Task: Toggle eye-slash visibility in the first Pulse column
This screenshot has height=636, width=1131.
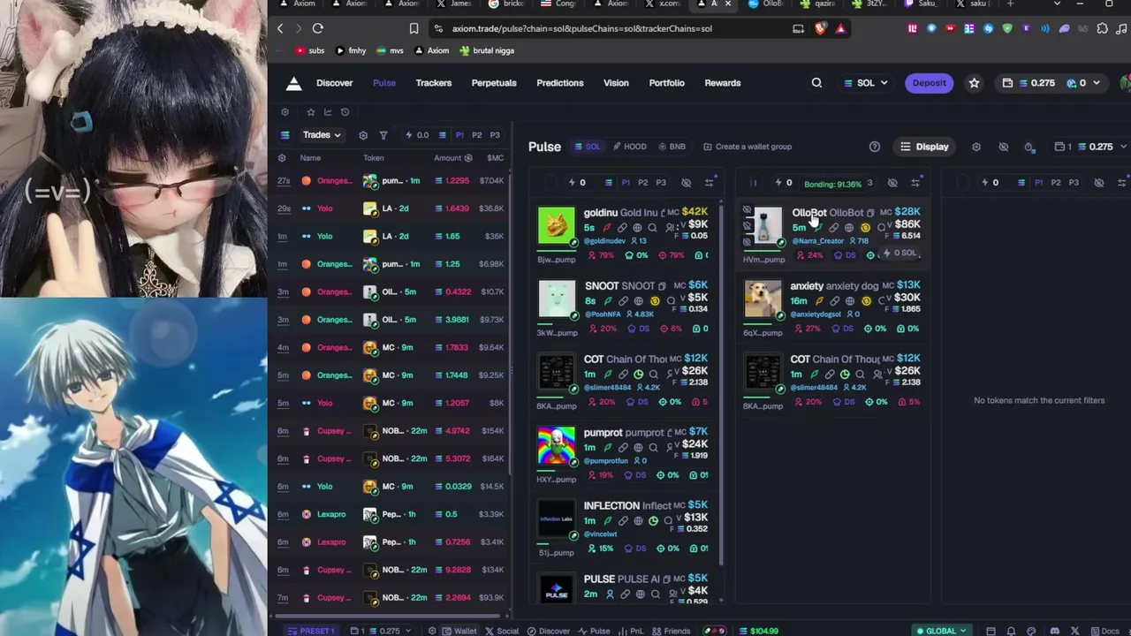Action: pyautogui.click(x=686, y=183)
